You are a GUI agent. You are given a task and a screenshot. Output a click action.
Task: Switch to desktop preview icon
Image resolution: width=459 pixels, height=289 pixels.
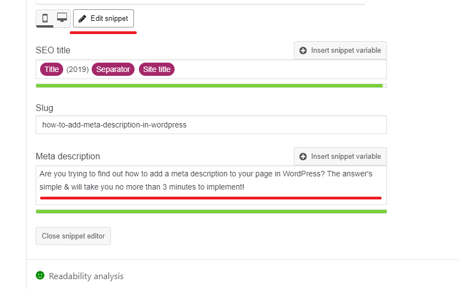(61, 18)
